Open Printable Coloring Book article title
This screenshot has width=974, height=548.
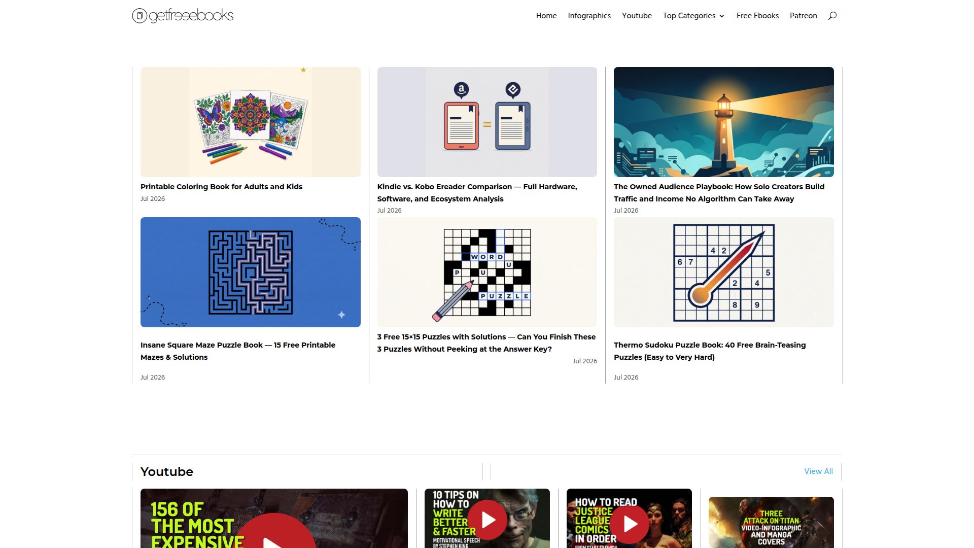221,187
